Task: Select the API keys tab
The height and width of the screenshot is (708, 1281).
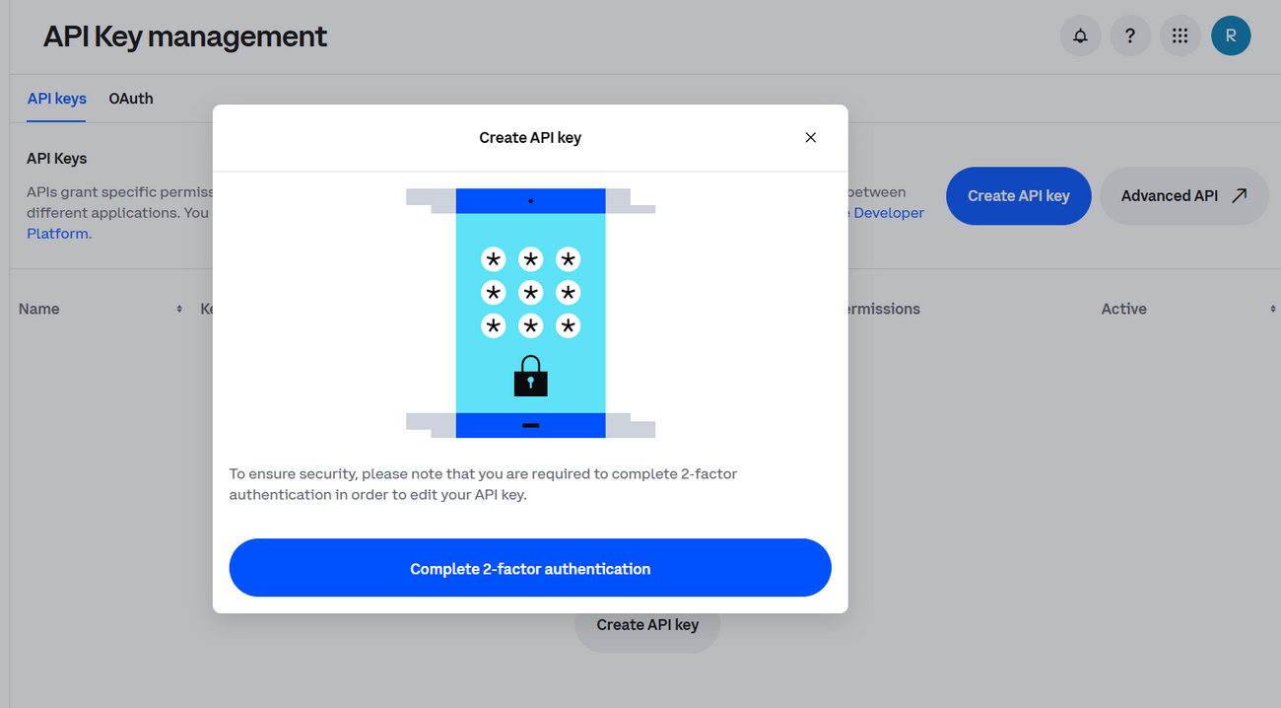Action: tap(56, 99)
